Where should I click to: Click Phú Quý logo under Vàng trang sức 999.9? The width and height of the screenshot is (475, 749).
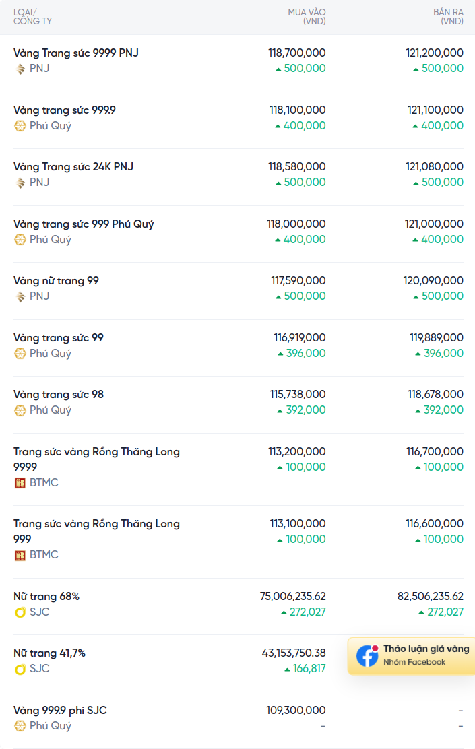point(20,126)
